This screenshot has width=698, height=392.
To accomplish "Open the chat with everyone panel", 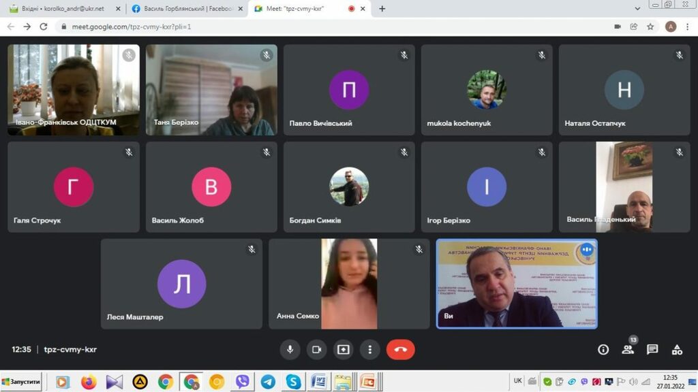I will coord(652,349).
